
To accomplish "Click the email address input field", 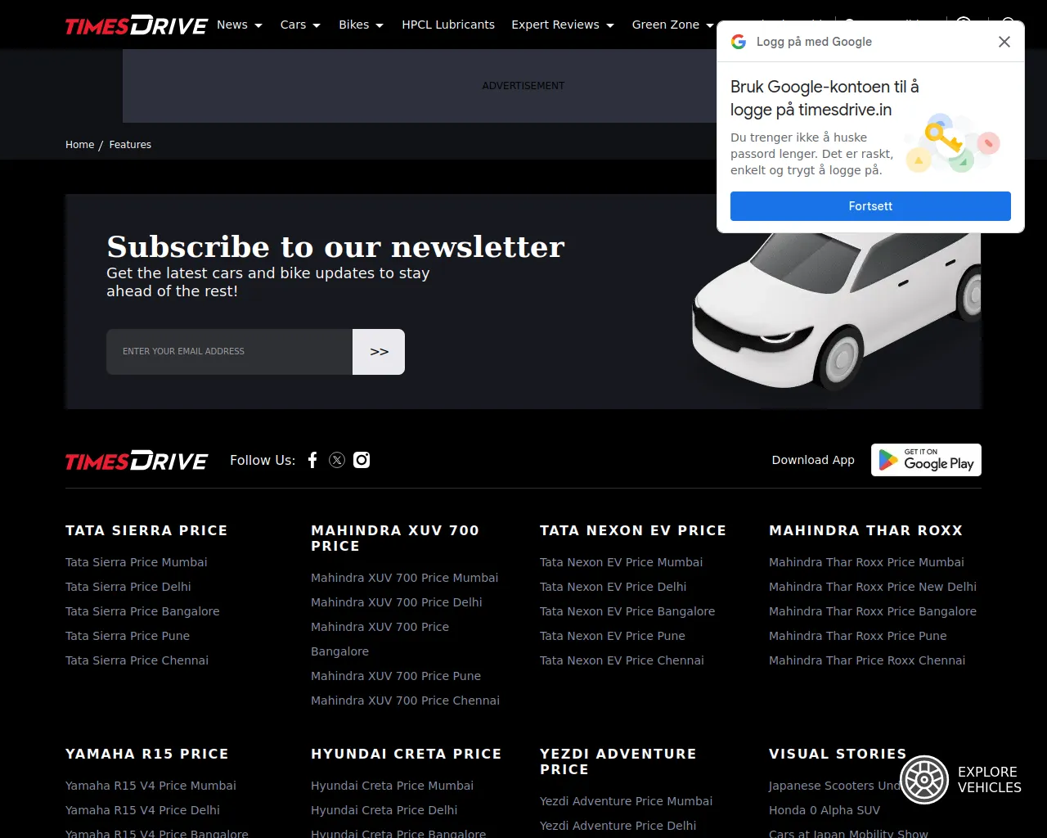I will pyautogui.click(x=229, y=352).
